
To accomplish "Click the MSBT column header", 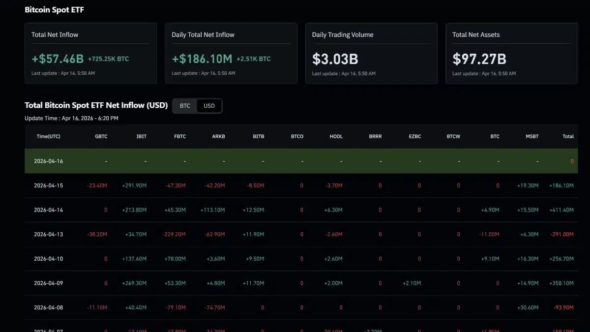I will (532, 136).
